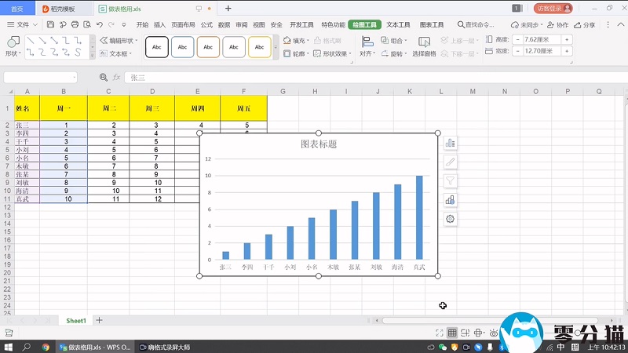Toggle eye-protection mode icon in status bar

pyautogui.click(x=493, y=333)
